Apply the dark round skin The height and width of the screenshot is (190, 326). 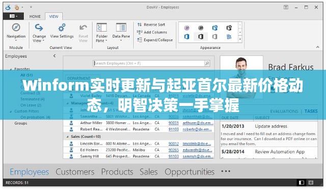(x=201, y=28)
